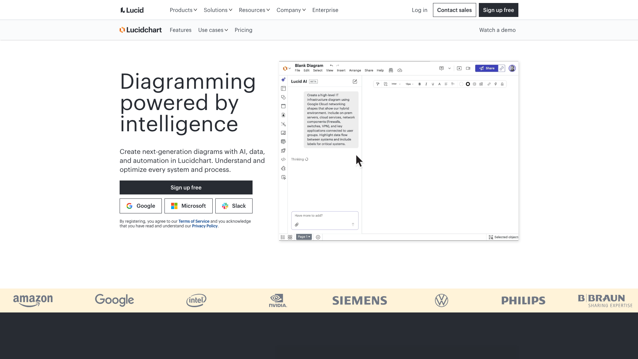This screenshot has width=638, height=359.
Task: Open the Page 1 dropdown
Action: click(x=304, y=237)
